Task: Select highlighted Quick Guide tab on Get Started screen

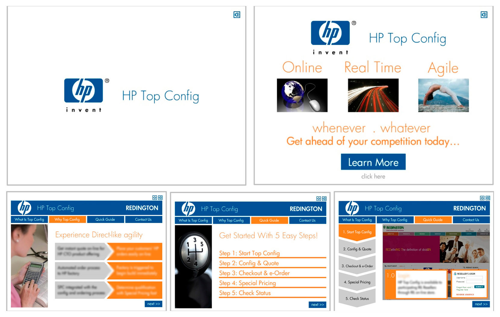Action: 269,220
